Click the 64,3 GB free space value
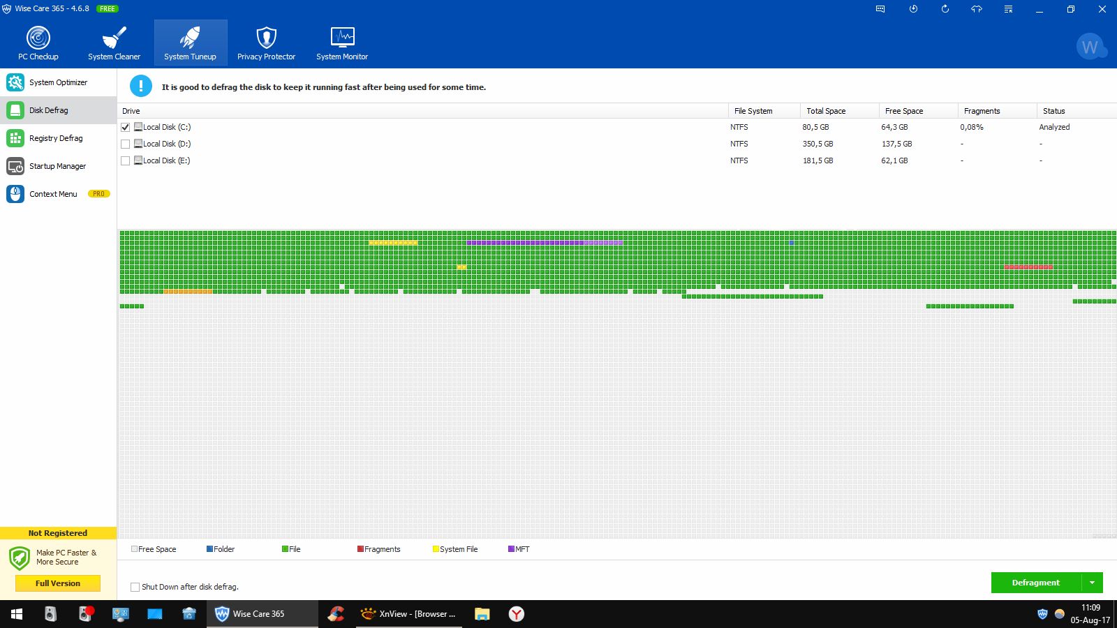 [x=894, y=127]
